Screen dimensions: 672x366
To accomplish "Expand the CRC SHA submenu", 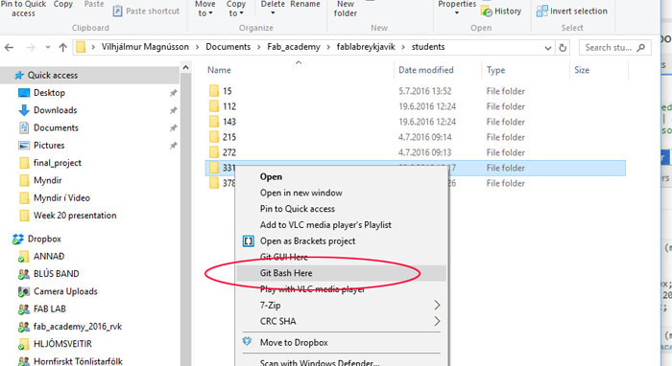I will 437,321.
